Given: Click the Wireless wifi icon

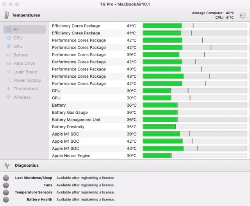Looking at the screenshot, I should (9, 97).
